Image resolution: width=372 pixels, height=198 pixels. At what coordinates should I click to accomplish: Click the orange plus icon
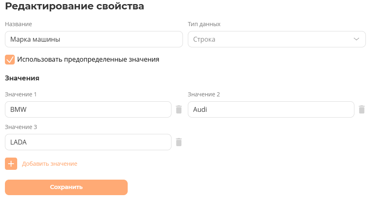pyautogui.click(x=11, y=164)
